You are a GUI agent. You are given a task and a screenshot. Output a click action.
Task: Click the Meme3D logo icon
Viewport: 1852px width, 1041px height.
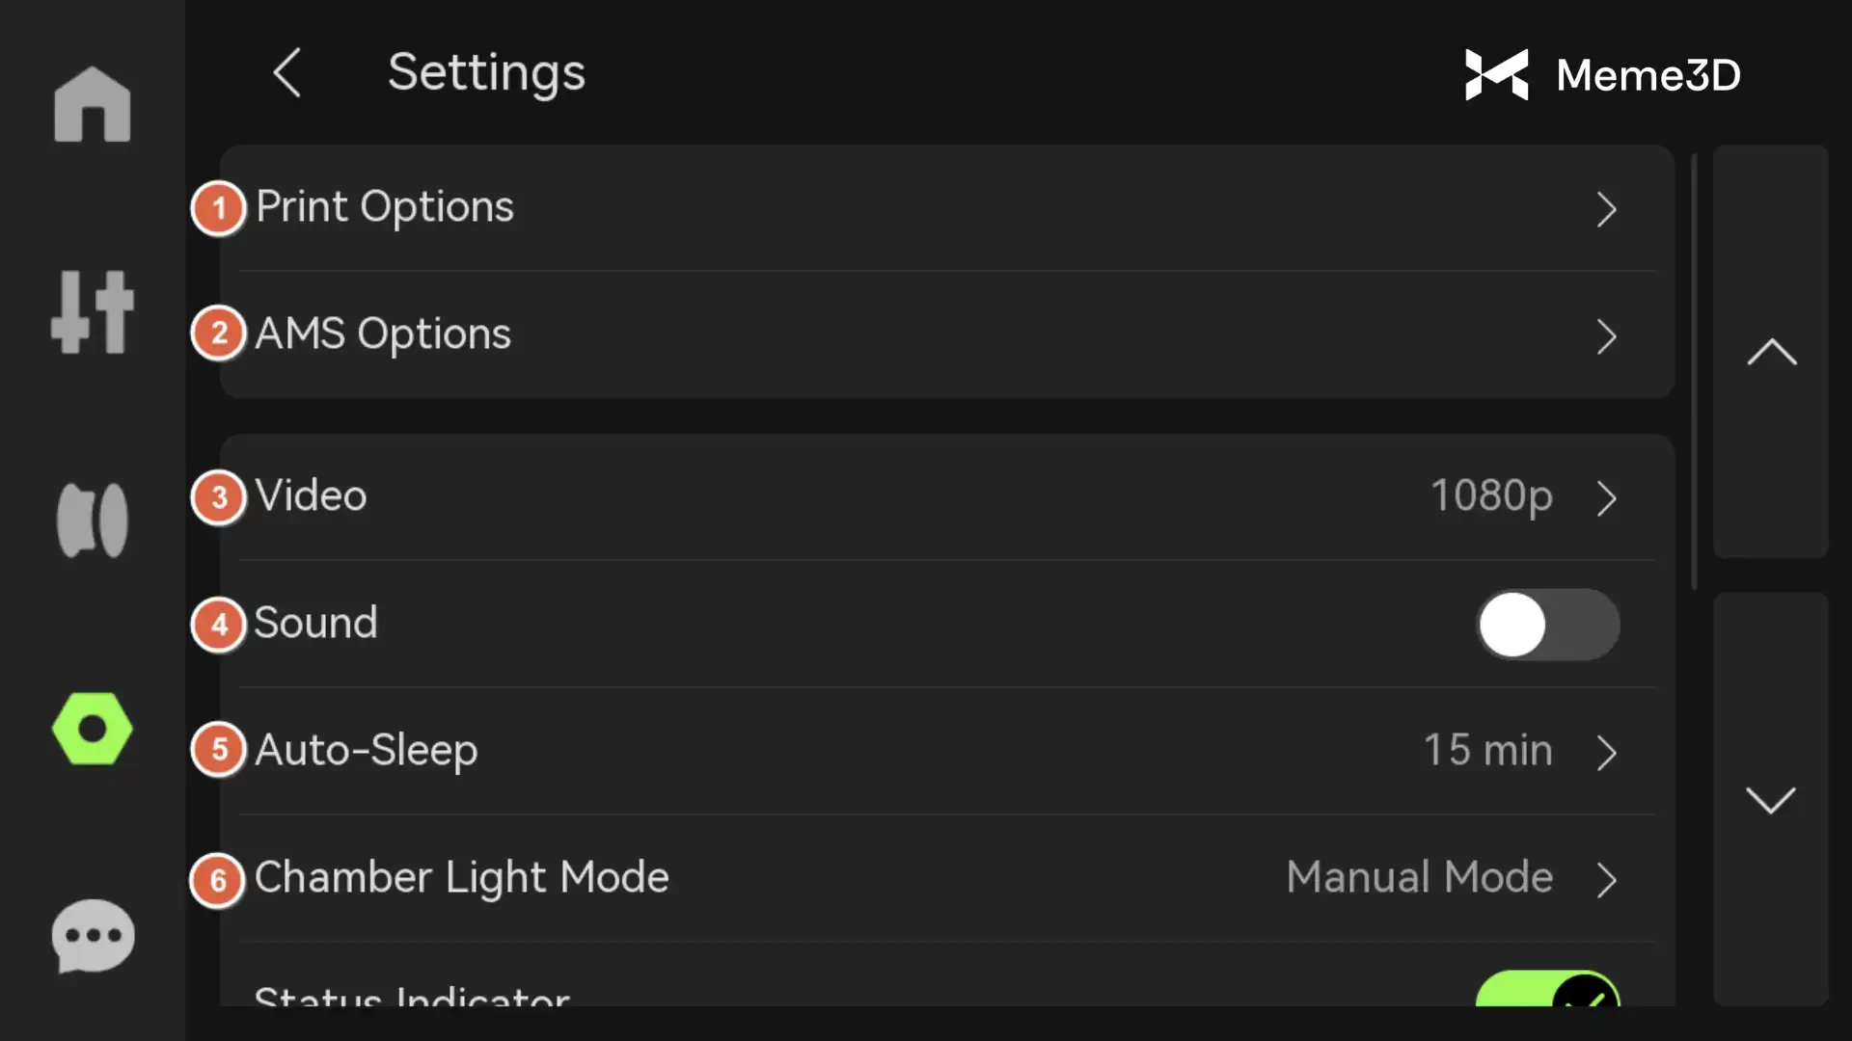(x=1497, y=74)
